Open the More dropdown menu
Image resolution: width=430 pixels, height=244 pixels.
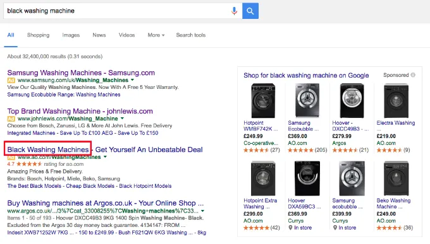pos(156,35)
